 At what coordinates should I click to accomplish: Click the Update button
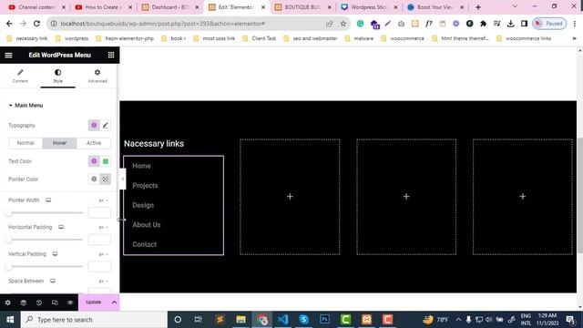[x=93, y=302]
